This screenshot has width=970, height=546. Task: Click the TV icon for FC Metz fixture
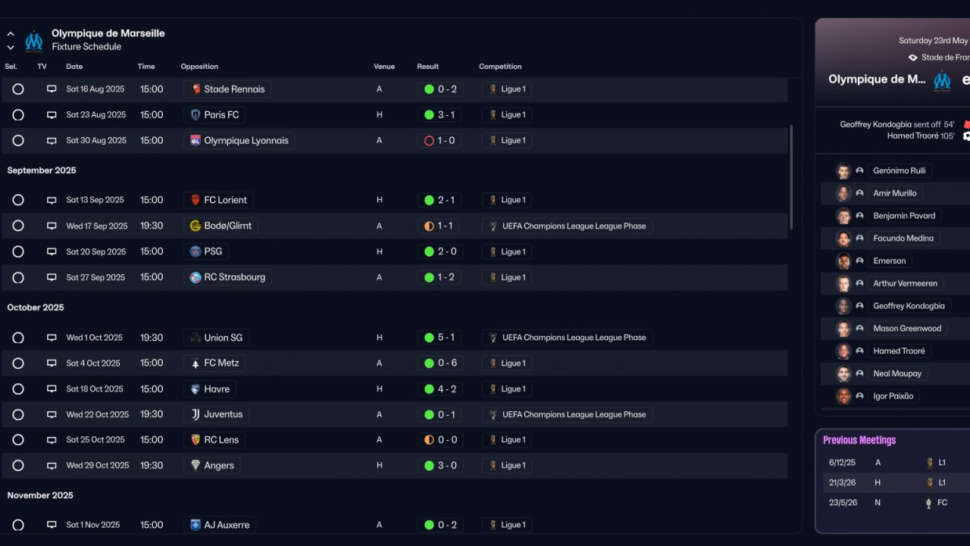pyautogui.click(x=52, y=363)
